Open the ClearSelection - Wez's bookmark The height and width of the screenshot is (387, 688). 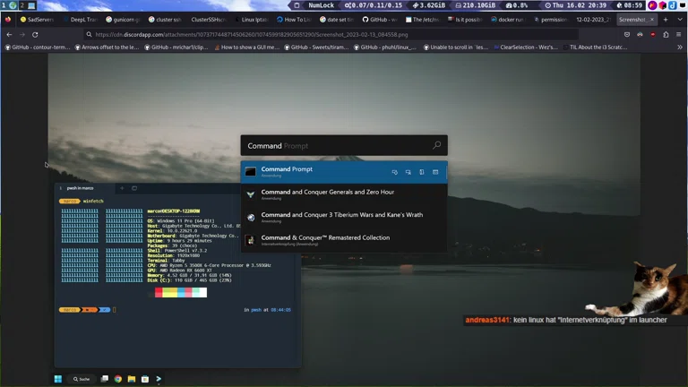(x=526, y=47)
